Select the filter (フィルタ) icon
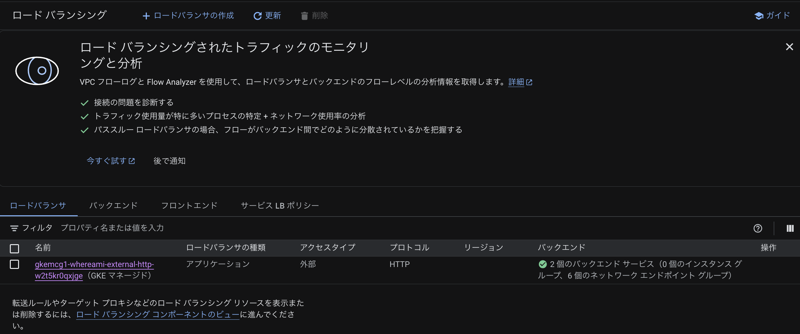Image resolution: width=800 pixels, height=334 pixels. [14, 228]
